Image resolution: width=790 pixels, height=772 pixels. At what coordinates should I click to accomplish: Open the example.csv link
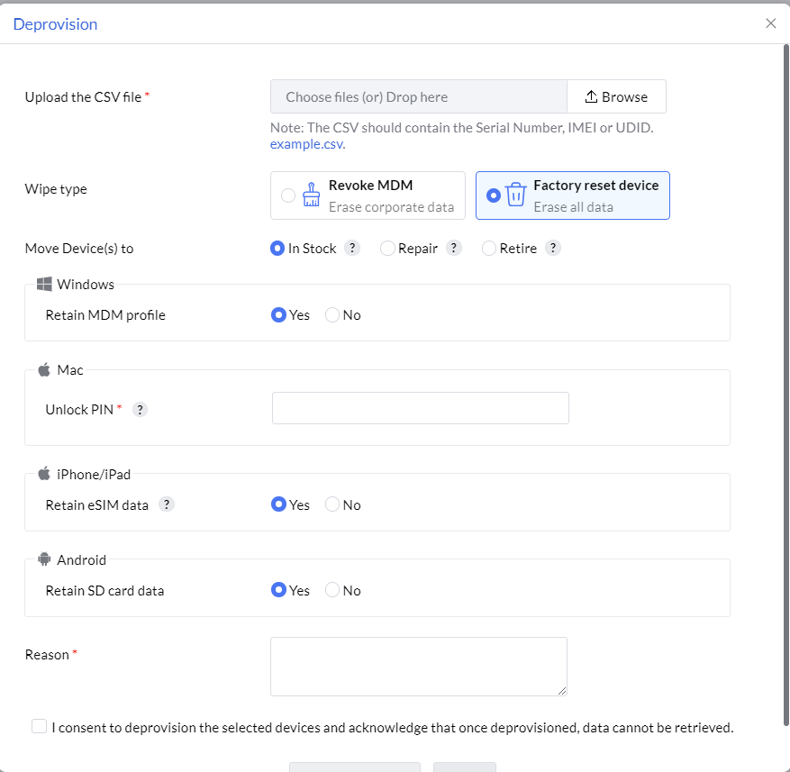point(306,144)
